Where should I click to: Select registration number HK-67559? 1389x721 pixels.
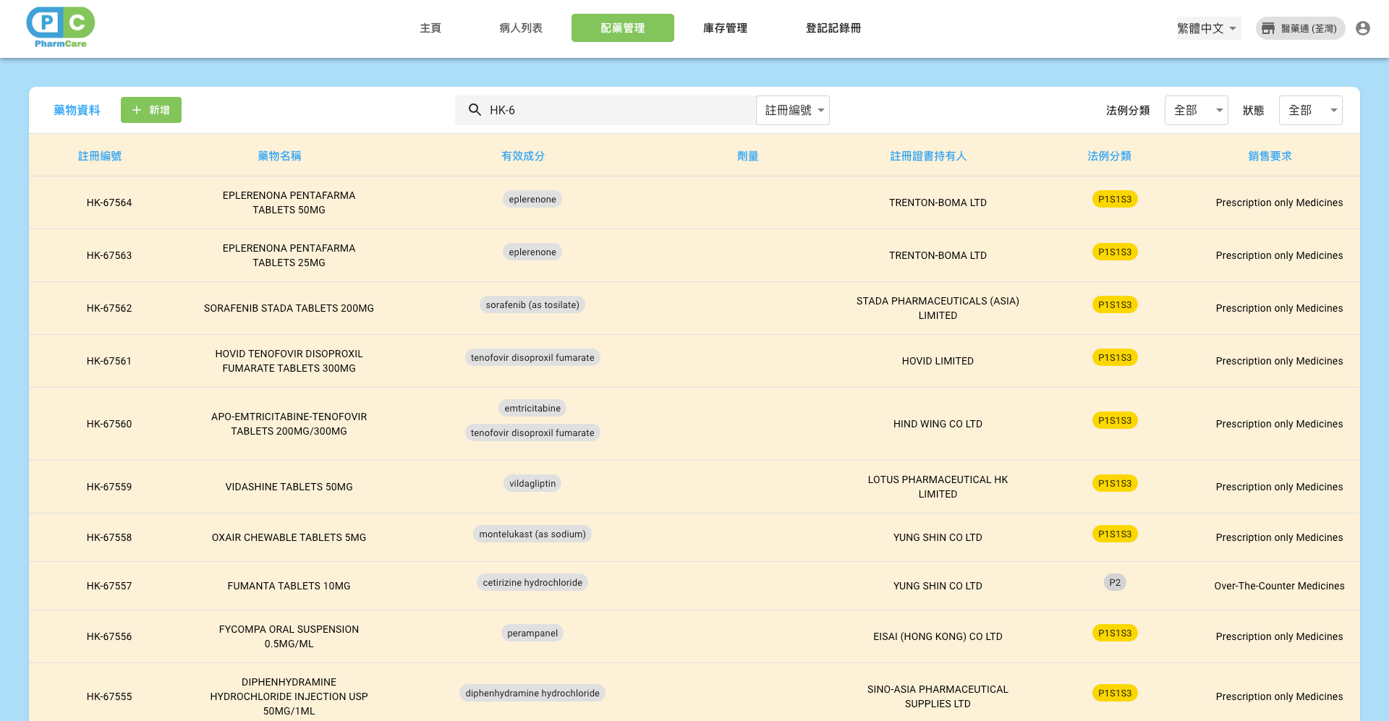[x=109, y=487]
